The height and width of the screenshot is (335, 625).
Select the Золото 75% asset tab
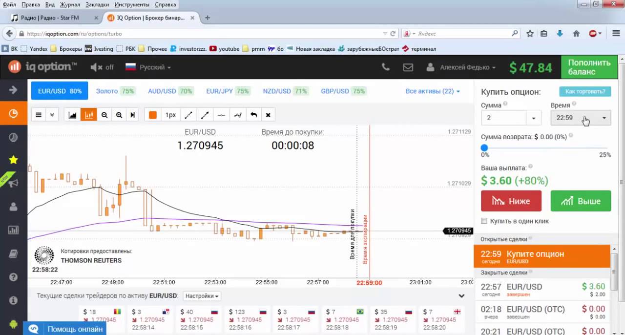(x=115, y=91)
